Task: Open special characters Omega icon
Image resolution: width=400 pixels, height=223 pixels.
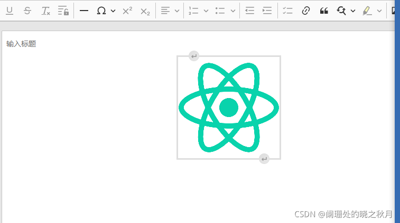Action: (x=101, y=11)
